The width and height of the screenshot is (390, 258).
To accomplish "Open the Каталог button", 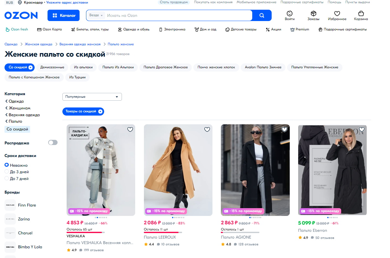I will 63,15.
